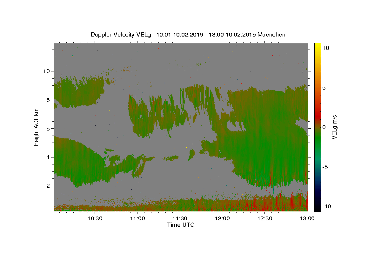
Task: Click the height axis tick label 10
Action: (x=47, y=71)
